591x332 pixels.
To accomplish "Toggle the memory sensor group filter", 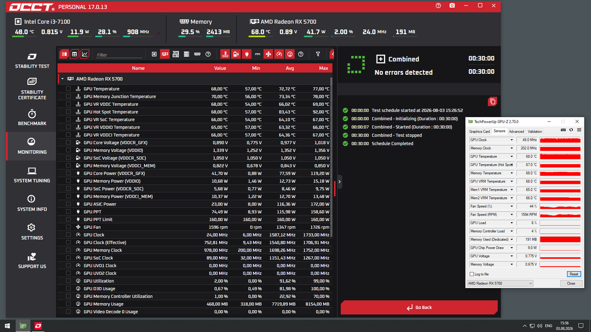I will 197,54.
